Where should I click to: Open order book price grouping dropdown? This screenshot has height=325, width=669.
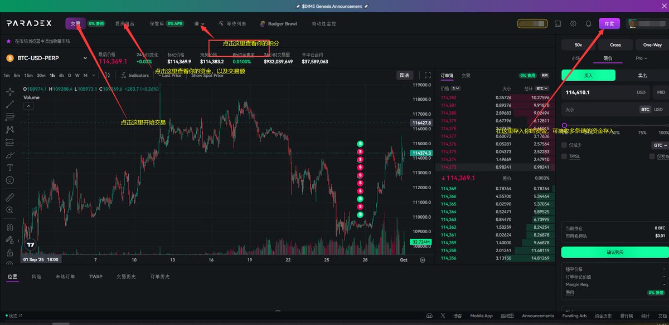click(x=455, y=88)
